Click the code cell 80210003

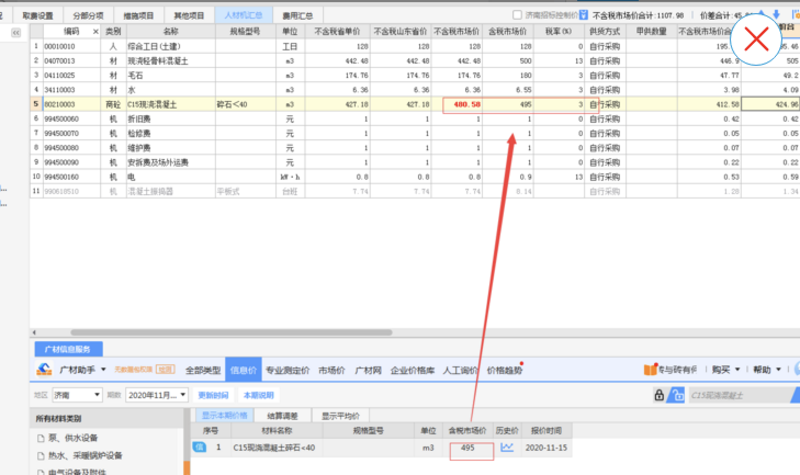[x=71, y=104]
